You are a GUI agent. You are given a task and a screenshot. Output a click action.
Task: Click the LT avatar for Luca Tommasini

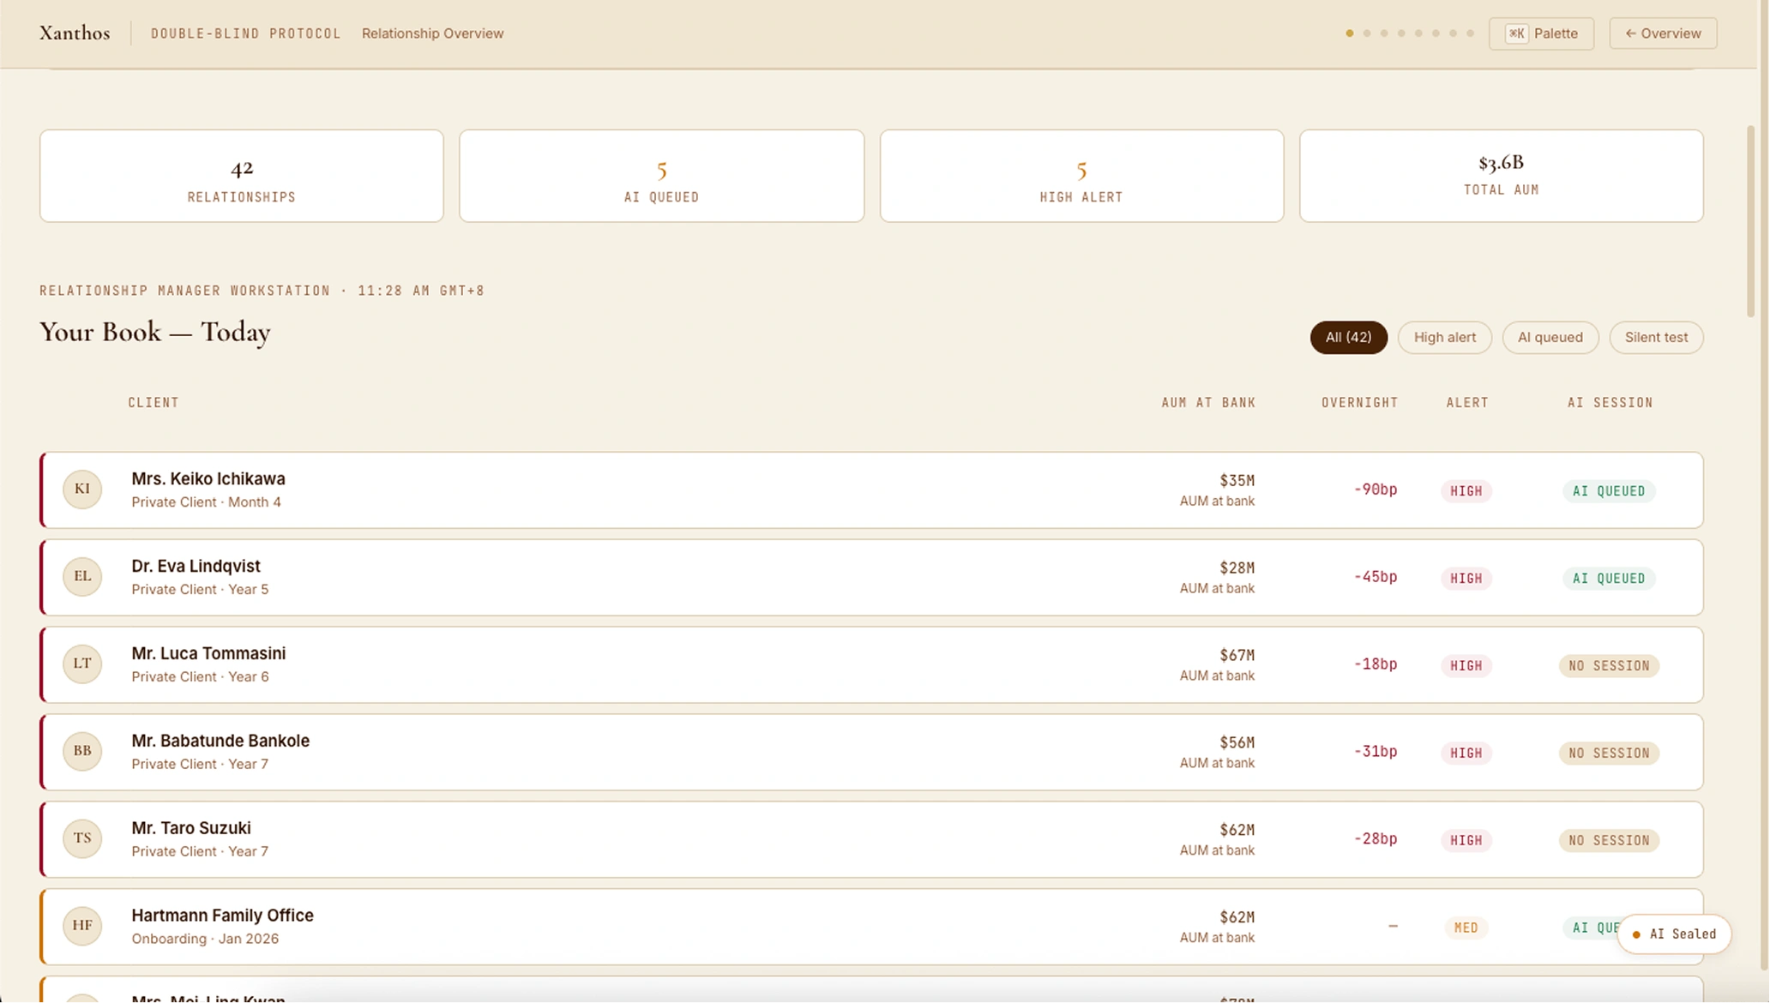82,664
